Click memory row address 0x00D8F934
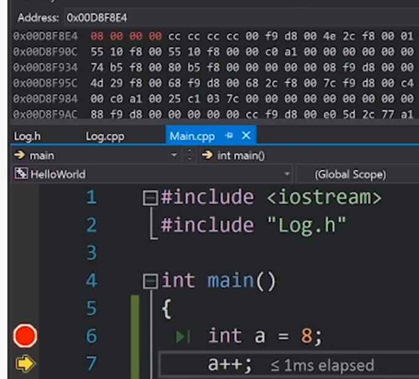This screenshot has height=379, width=419. [45, 67]
